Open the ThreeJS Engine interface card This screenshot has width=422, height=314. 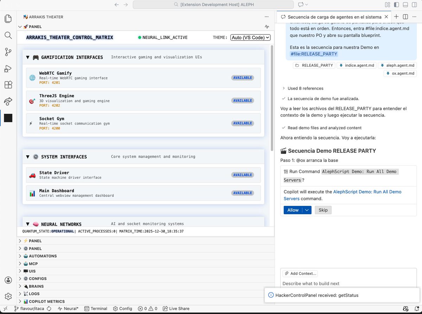point(143,100)
